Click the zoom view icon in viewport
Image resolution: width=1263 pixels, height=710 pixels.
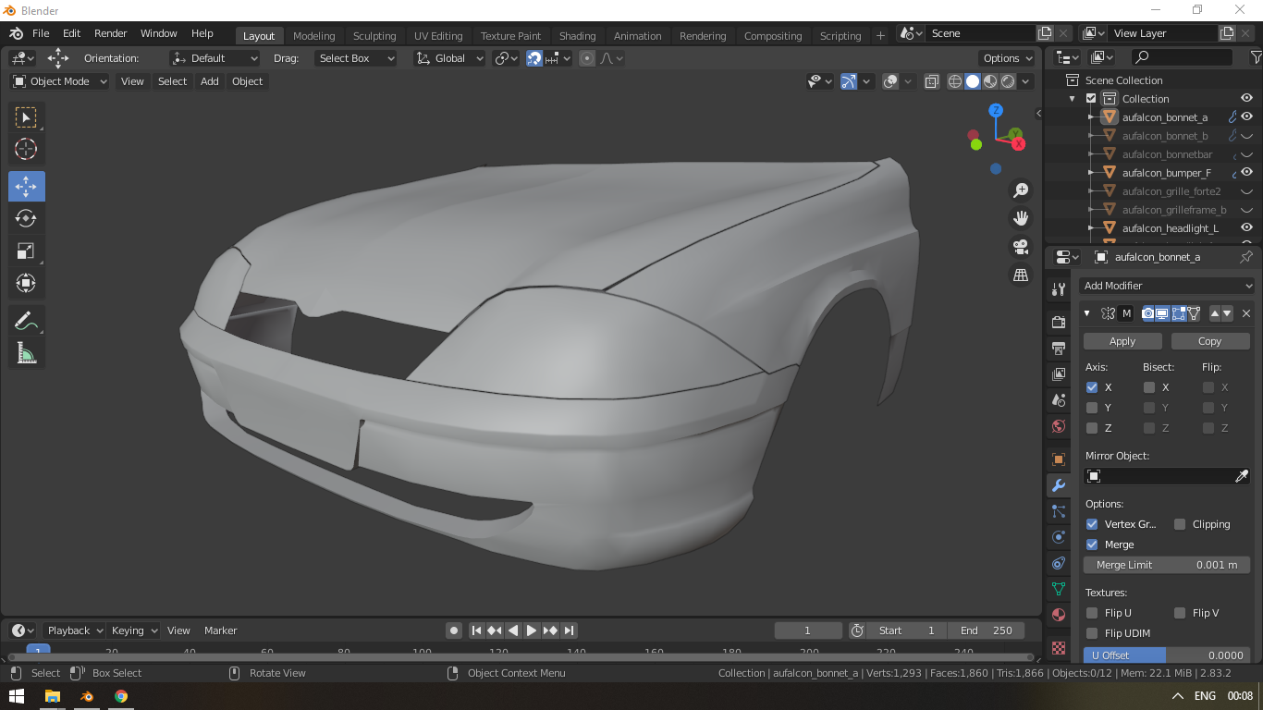pyautogui.click(x=1021, y=190)
